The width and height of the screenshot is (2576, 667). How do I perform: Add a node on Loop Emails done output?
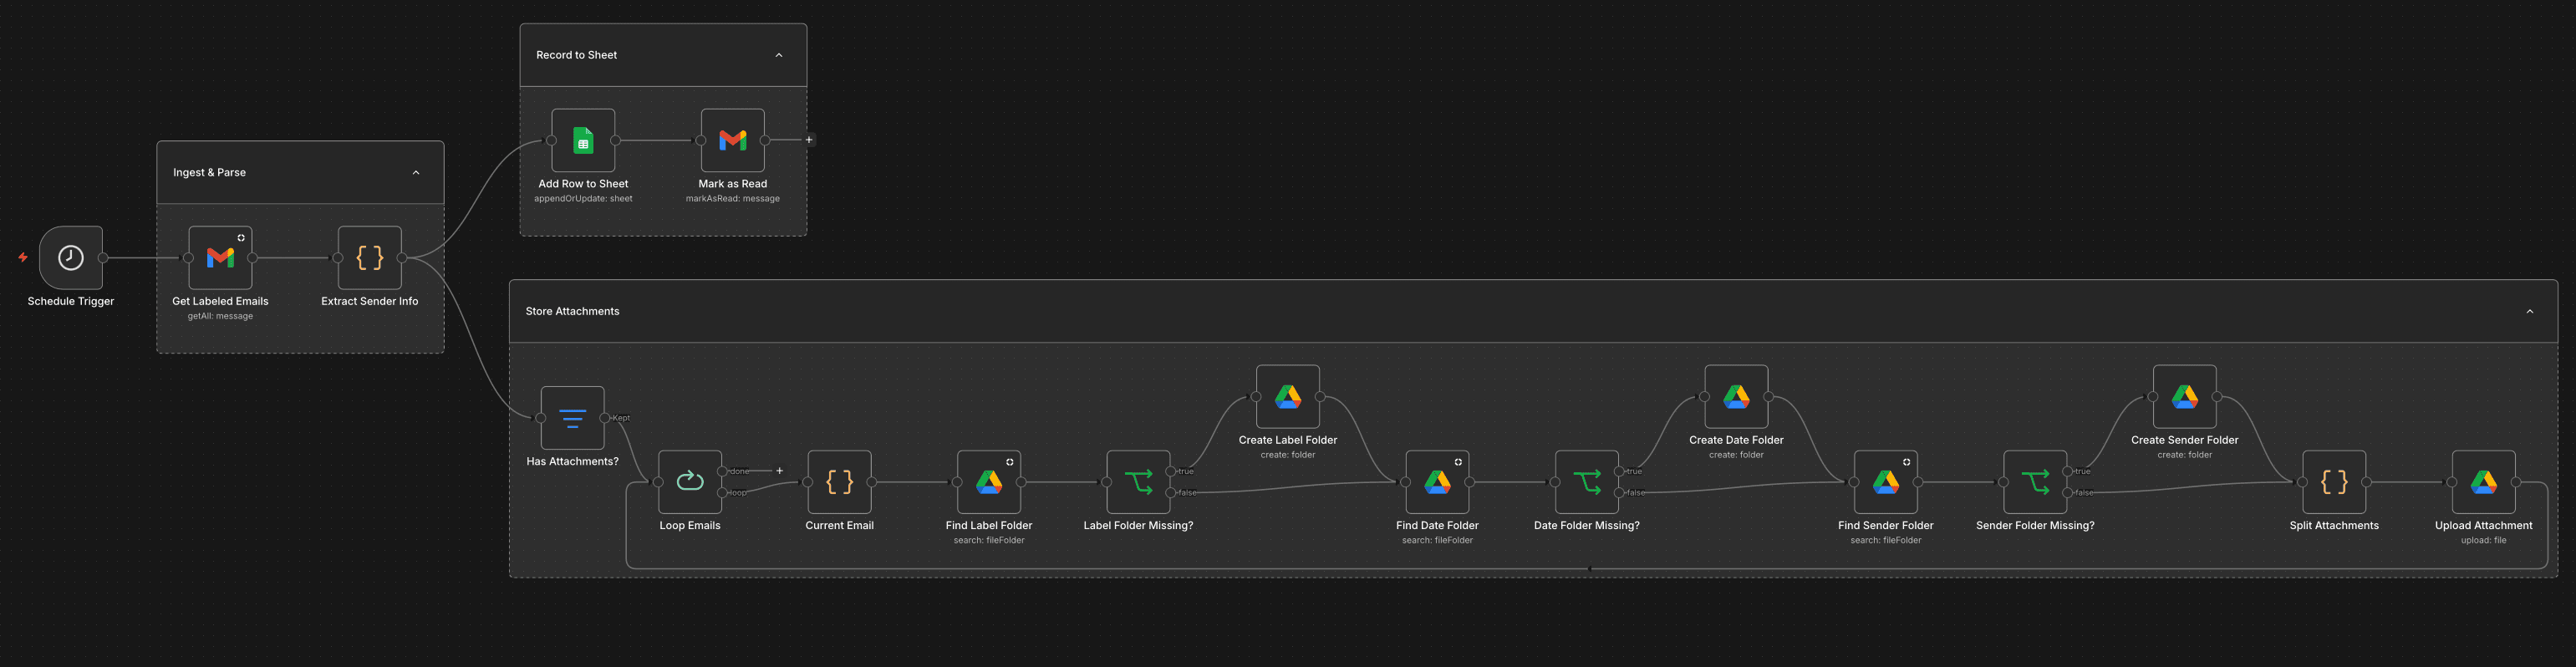779,471
